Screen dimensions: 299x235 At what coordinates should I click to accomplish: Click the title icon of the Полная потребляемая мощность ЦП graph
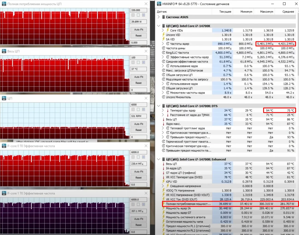tap(4, 4)
